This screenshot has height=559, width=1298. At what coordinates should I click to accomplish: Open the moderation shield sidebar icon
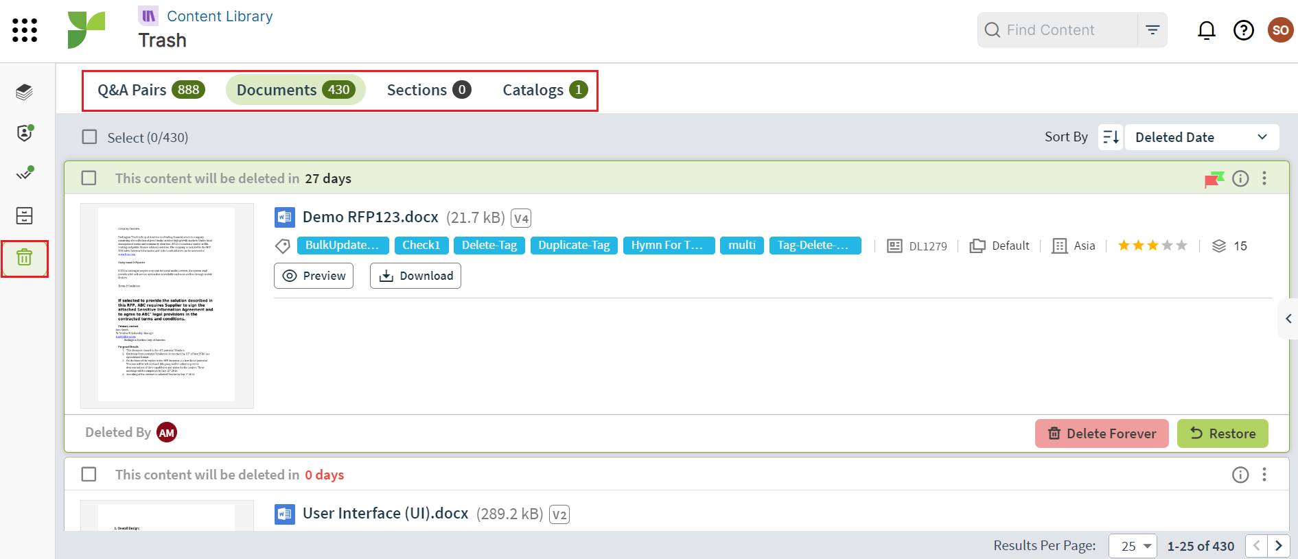[x=25, y=133]
